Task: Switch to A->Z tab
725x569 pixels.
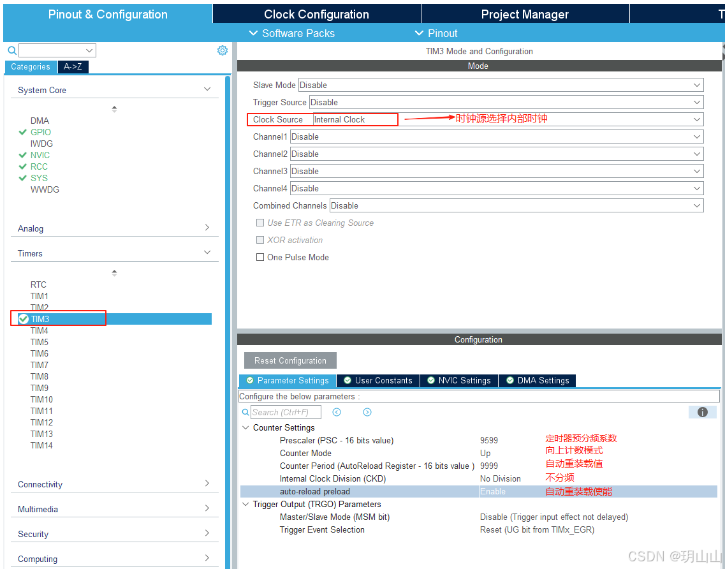Action: 73,66
